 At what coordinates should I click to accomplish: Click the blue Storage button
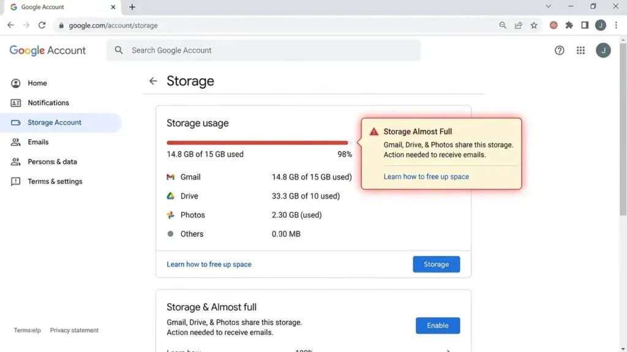click(x=436, y=264)
